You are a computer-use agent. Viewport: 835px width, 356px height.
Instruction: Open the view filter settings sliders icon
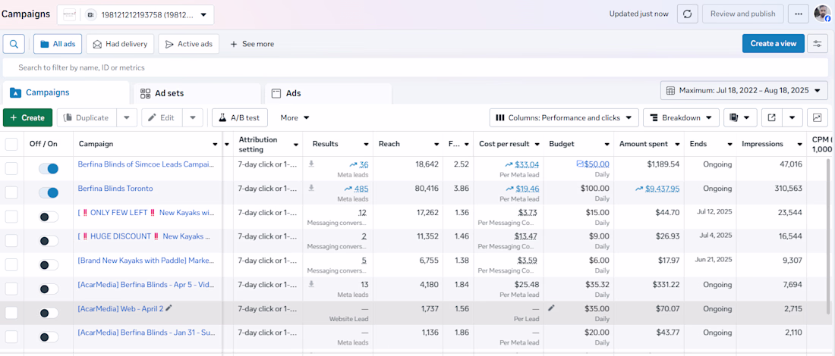(x=818, y=44)
